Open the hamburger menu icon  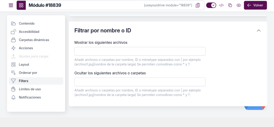click(x=11, y=5)
